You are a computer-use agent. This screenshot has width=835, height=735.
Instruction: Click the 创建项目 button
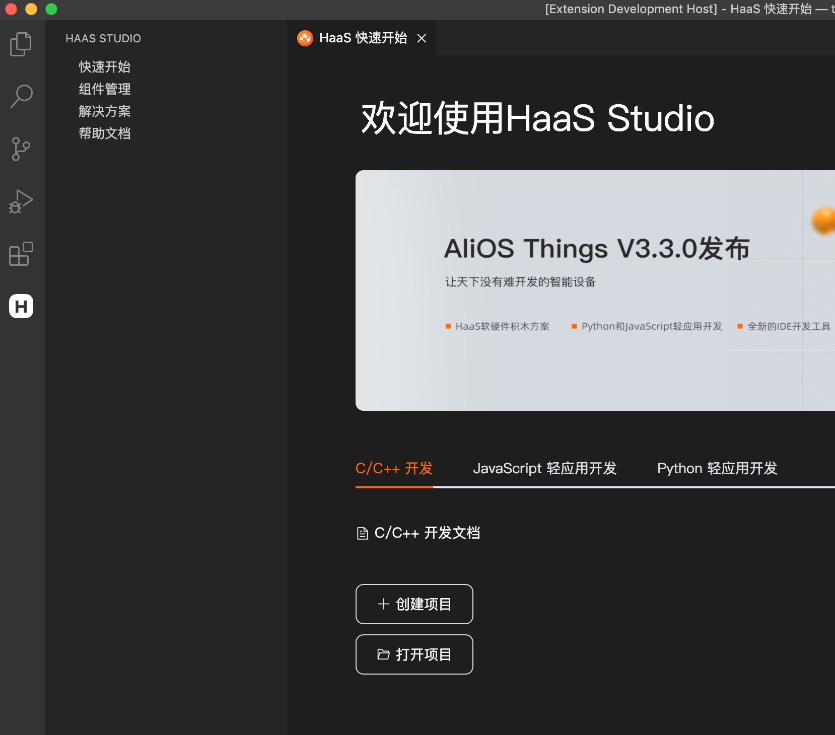pyautogui.click(x=414, y=604)
